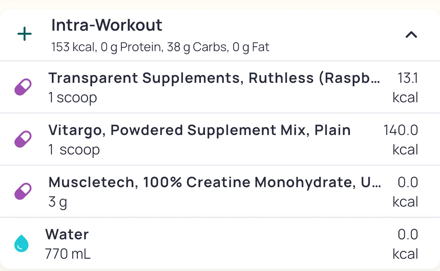Open Transparent Supplements, Ruthless entry

(x=214, y=78)
